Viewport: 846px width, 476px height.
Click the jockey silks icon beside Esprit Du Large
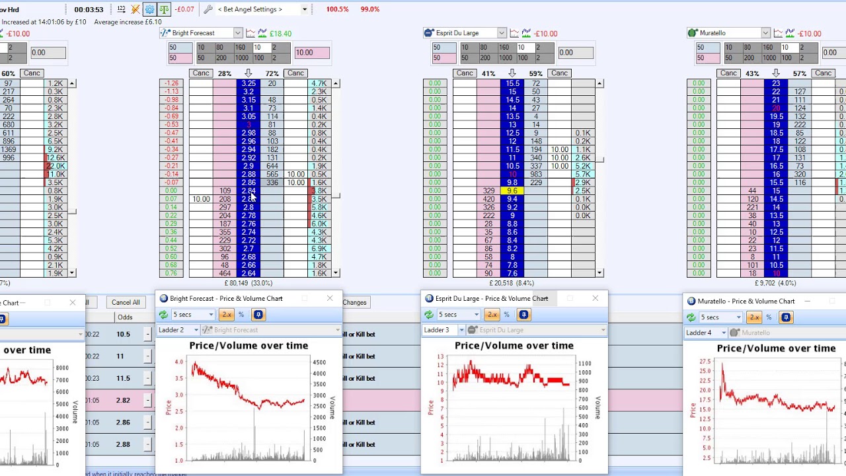pyautogui.click(x=428, y=33)
